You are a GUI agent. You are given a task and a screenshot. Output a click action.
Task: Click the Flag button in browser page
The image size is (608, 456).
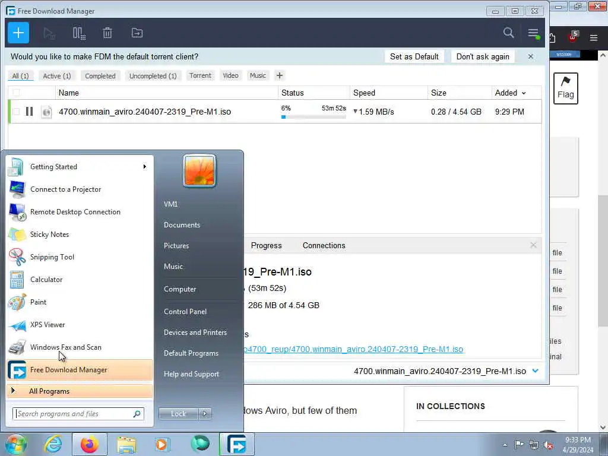click(x=566, y=88)
